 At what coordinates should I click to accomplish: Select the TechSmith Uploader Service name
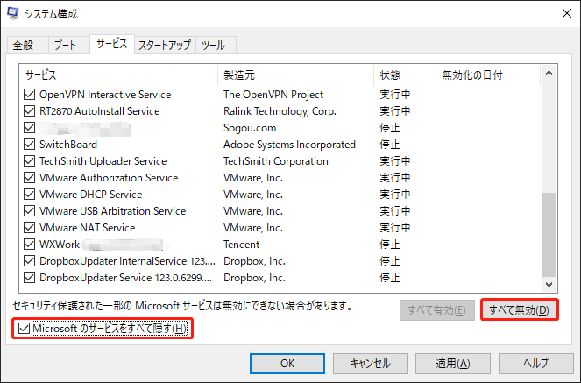(x=103, y=161)
